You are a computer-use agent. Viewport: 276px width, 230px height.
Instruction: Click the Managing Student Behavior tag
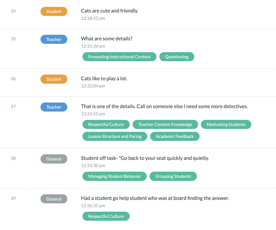pyautogui.click(x=114, y=176)
